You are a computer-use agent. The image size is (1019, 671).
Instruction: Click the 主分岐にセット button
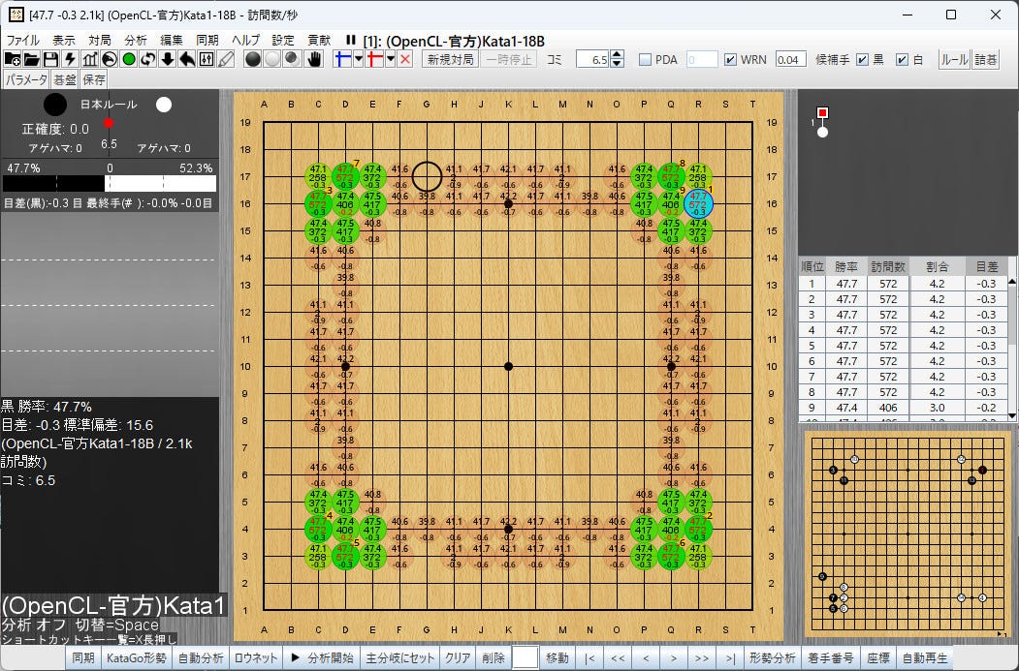[400, 658]
